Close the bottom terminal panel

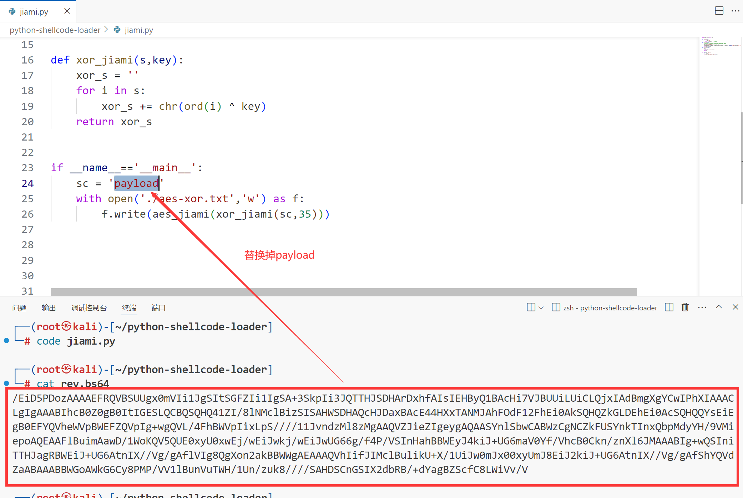point(735,307)
